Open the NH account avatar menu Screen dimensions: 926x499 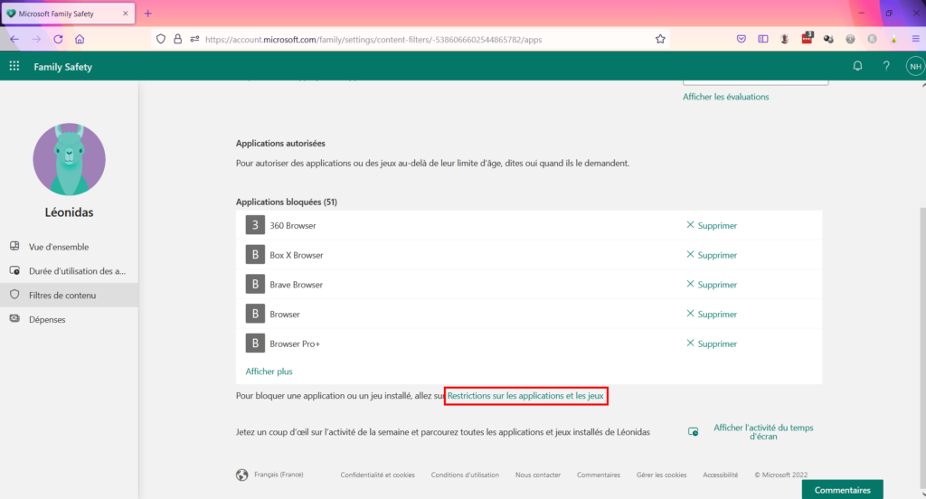915,66
